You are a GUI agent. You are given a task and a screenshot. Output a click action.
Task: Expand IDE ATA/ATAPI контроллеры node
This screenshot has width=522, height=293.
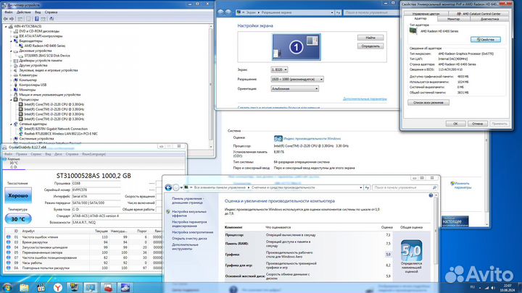click(11, 36)
